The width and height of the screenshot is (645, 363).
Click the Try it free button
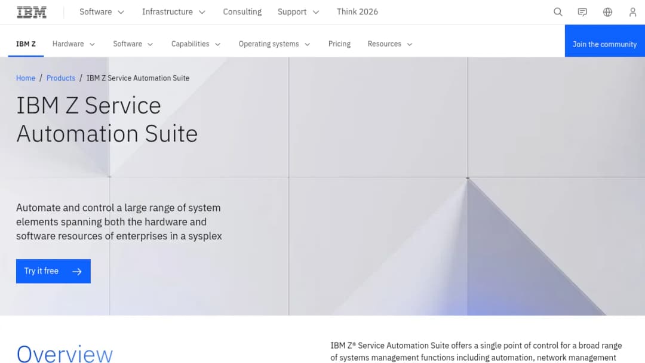[x=54, y=271]
